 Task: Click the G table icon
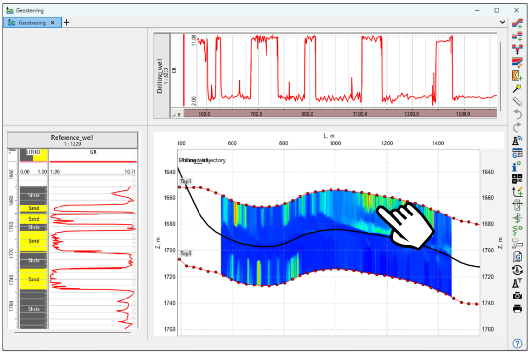(517, 153)
